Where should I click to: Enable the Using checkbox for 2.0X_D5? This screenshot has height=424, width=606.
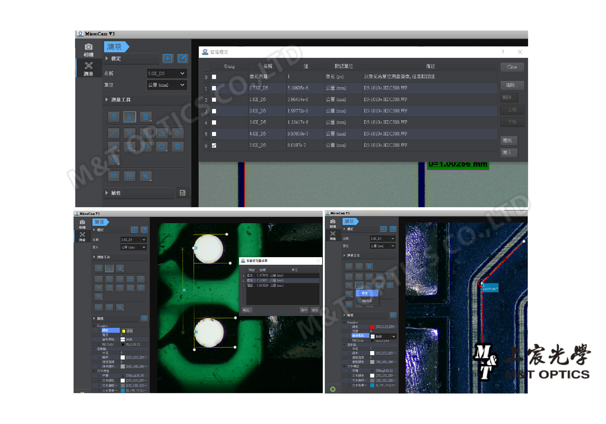point(214,111)
